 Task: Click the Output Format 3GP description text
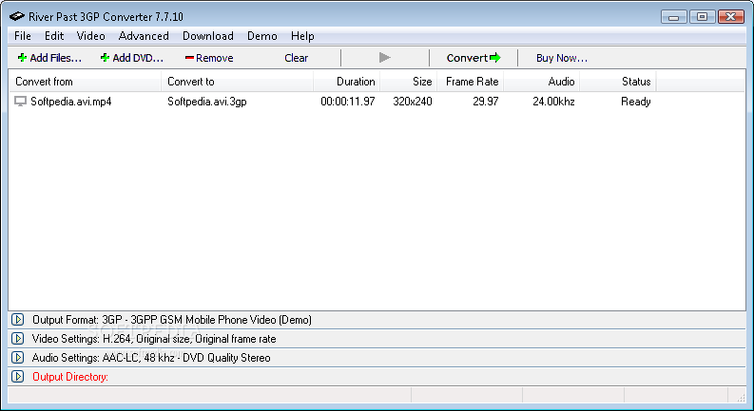pos(172,320)
